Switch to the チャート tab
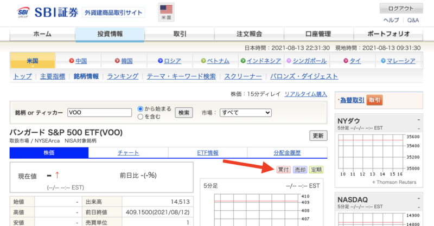Viewport: 434px width, 226px height. pyautogui.click(x=128, y=153)
